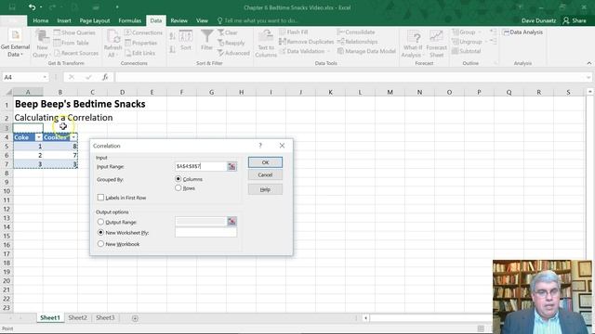Click From Table

pos(71,43)
